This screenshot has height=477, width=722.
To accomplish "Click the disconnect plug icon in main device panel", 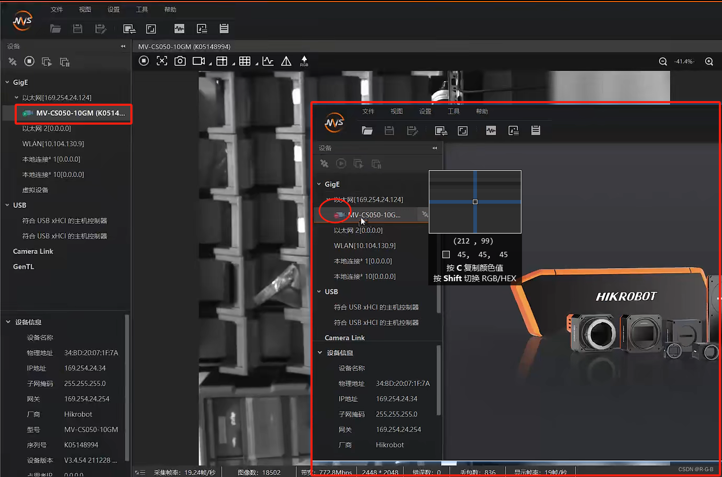I will click(x=13, y=62).
